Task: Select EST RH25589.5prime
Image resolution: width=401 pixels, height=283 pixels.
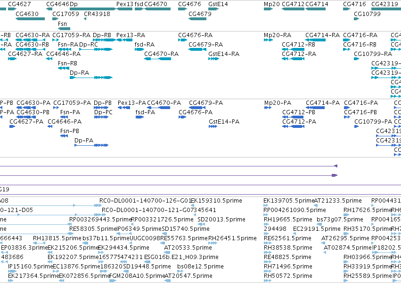Action: point(368,276)
